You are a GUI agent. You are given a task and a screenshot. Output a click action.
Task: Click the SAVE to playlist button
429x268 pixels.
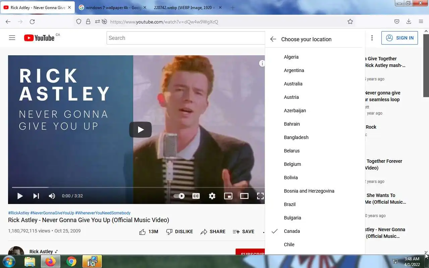(x=244, y=231)
